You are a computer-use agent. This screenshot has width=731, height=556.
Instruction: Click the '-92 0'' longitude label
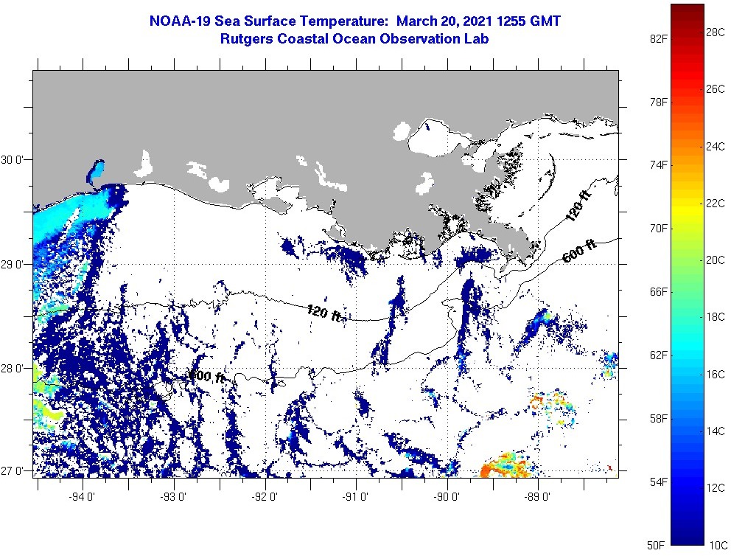pos(265,497)
